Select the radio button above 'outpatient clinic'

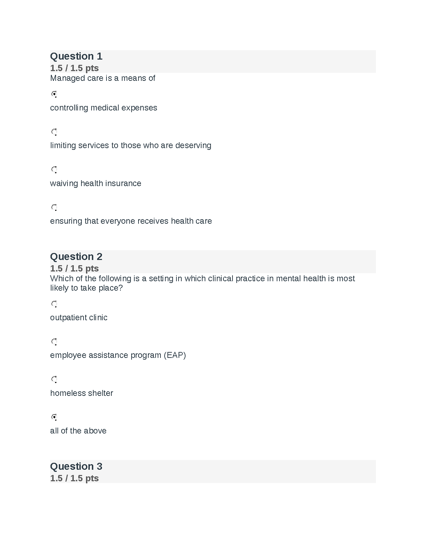tap(54, 304)
